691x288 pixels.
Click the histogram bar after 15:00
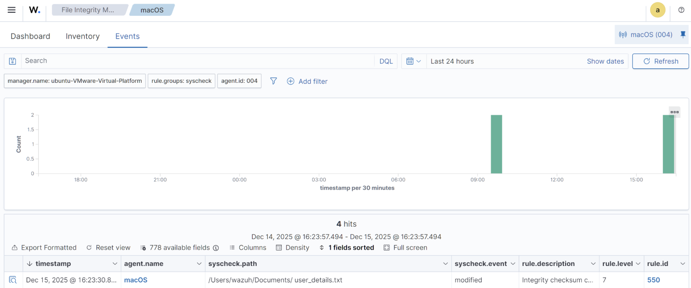click(668, 144)
